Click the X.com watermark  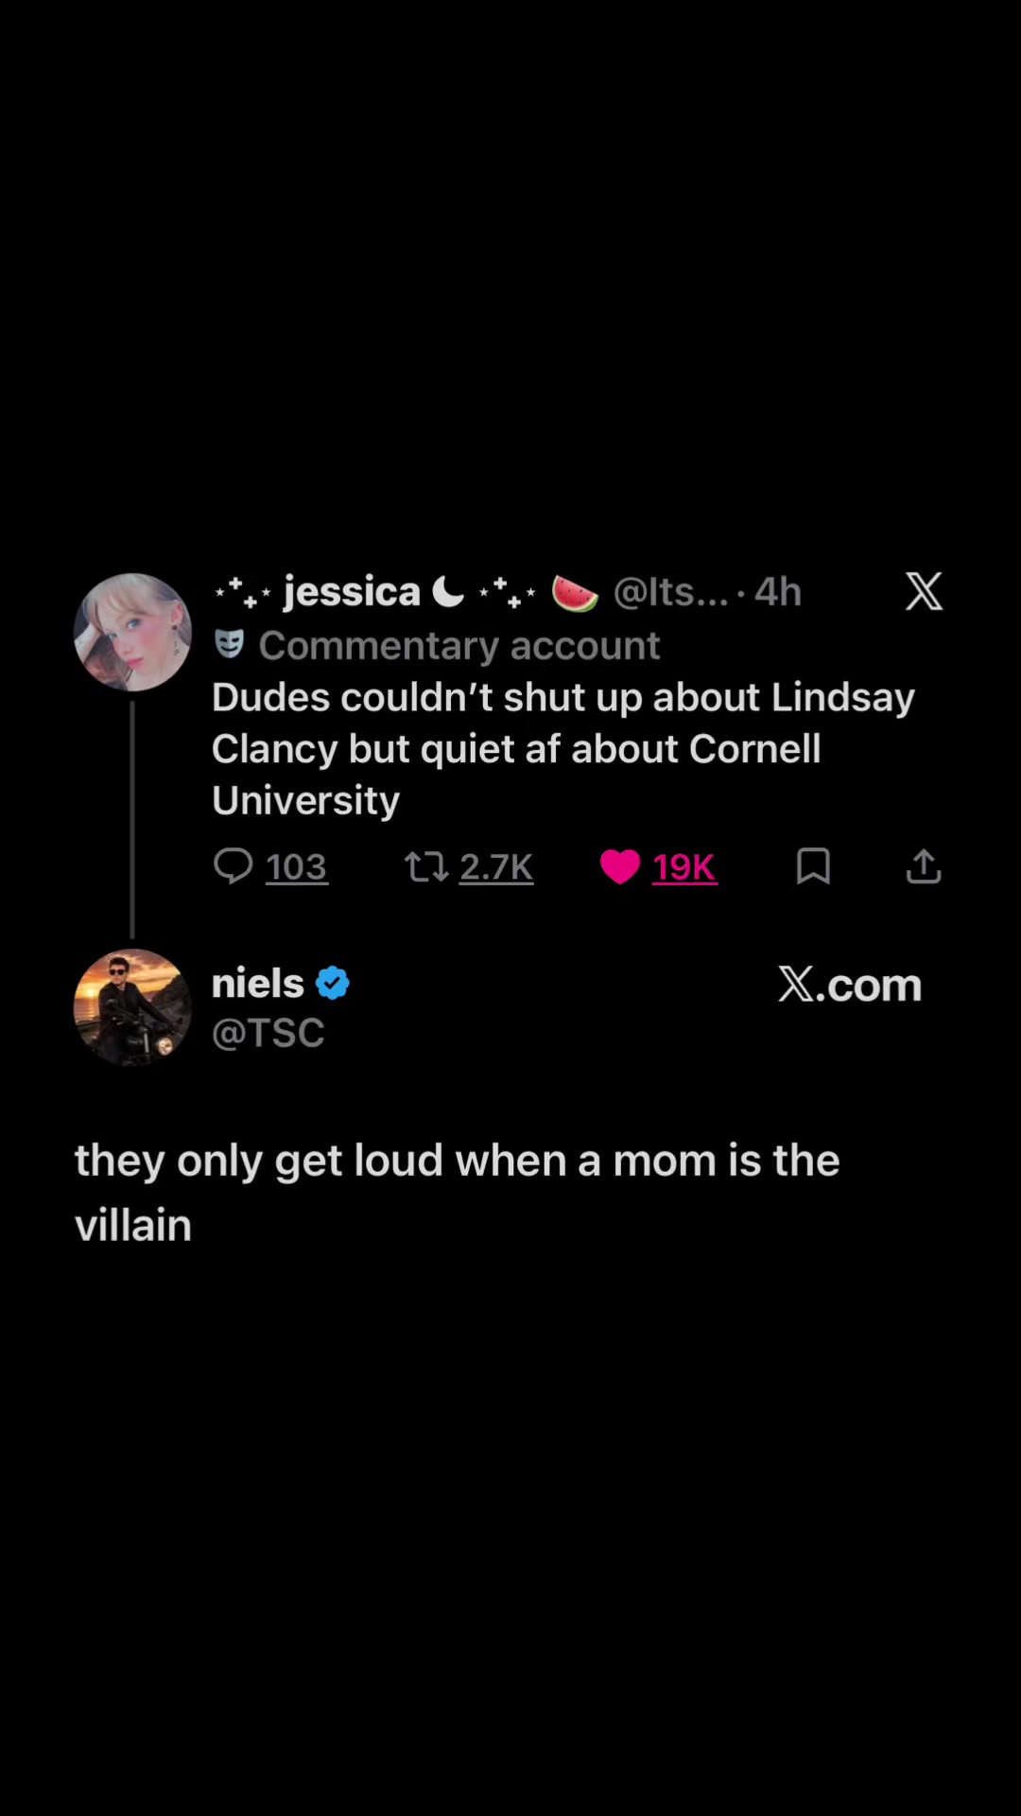click(849, 985)
